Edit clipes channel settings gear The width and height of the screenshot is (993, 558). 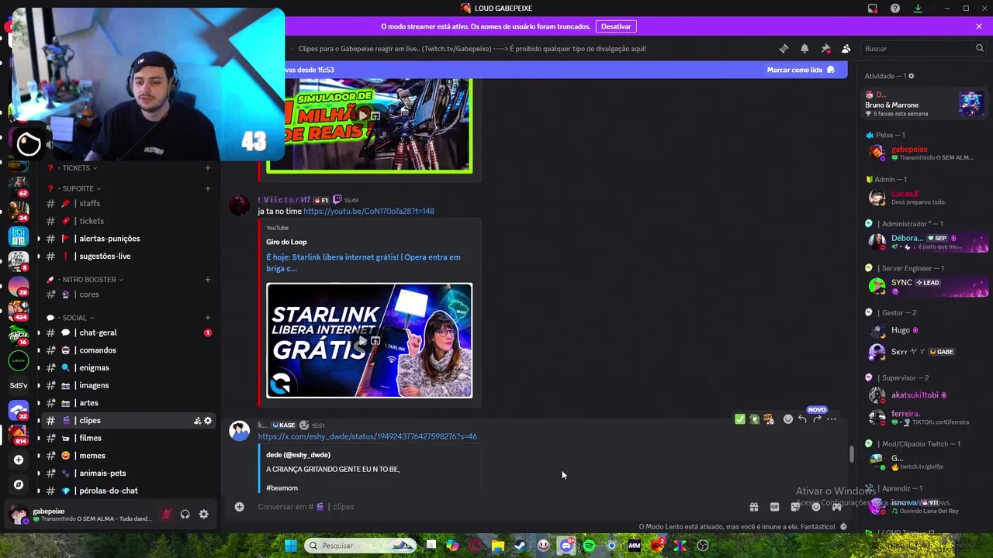[x=208, y=421]
